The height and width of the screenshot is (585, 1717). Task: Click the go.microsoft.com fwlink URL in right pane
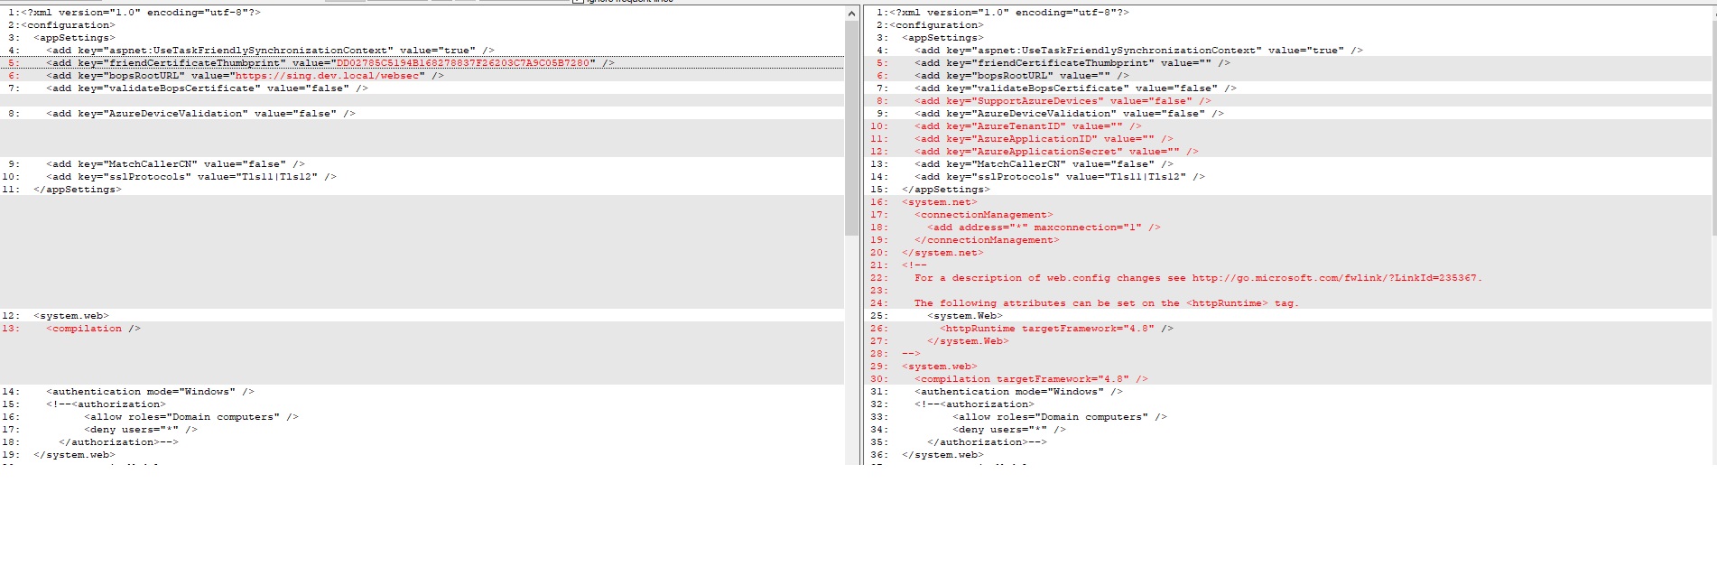pos(1334,278)
